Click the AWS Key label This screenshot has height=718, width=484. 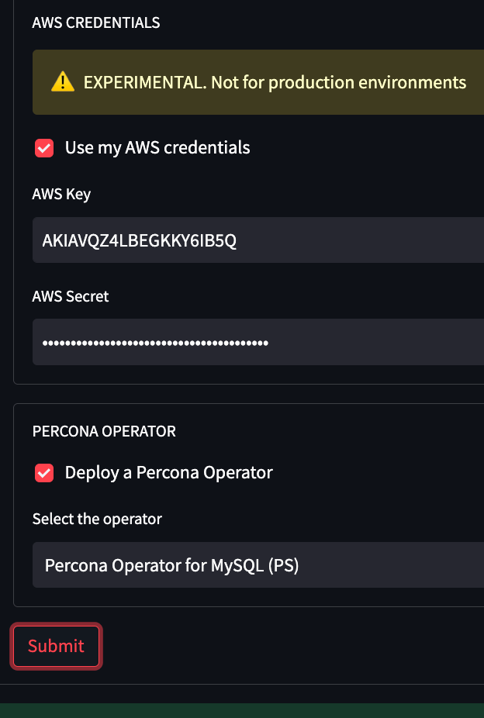pos(61,194)
